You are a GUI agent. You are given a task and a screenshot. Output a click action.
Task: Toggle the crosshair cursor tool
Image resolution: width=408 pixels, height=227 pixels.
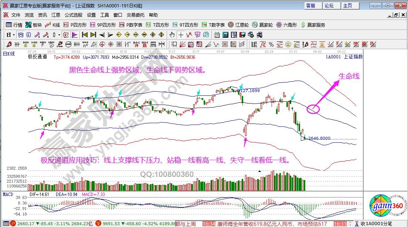click(181, 35)
